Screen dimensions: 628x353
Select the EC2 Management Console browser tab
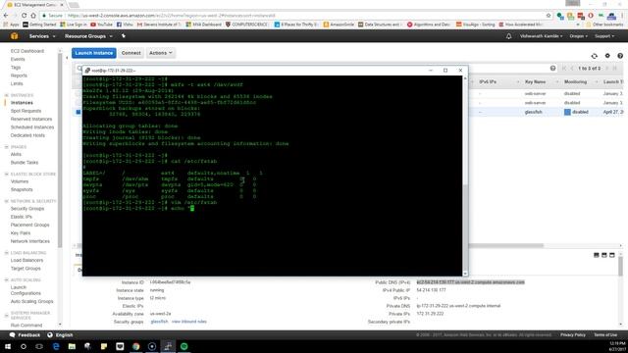click(34, 5)
